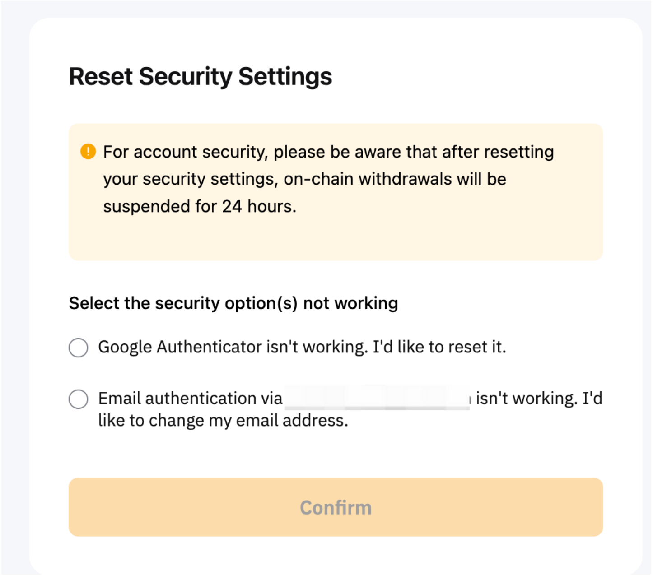Select the Google Authenticator reset radio button
The image size is (653, 575).
(x=78, y=348)
